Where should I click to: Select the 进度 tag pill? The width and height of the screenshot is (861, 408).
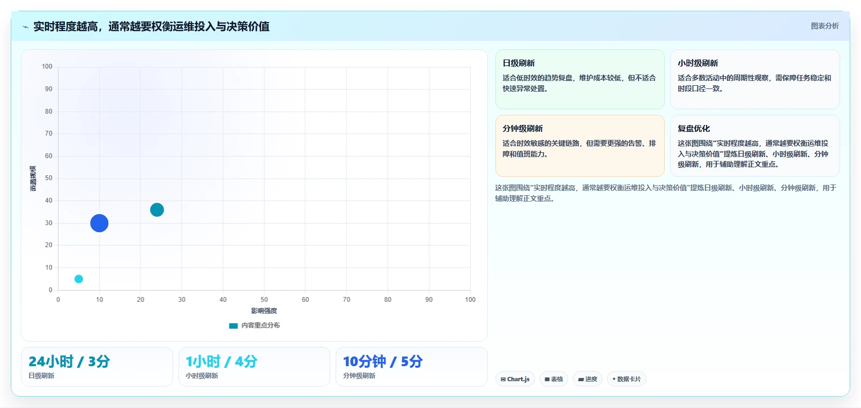click(x=588, y=379)
